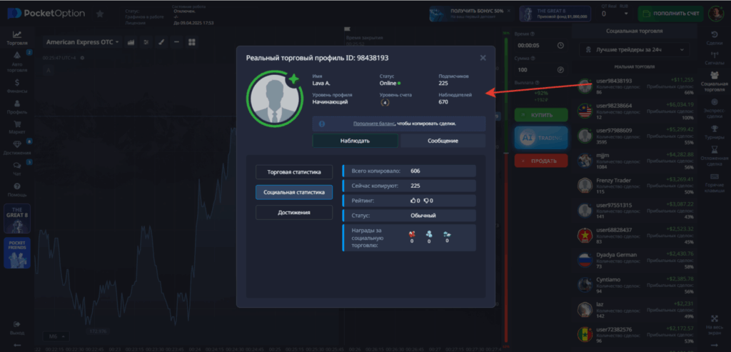This screenshot has width=731, height=352.
Task: Click the thumbs-down rating icon
Action: 426,201
